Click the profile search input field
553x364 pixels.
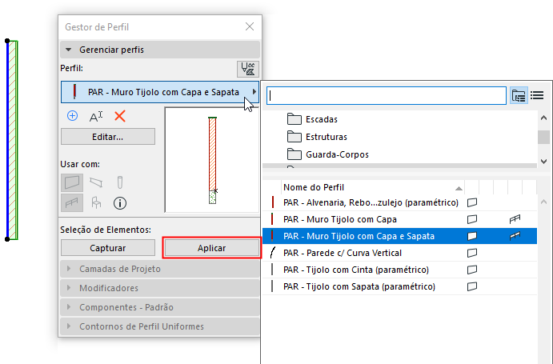coord(387,95)
